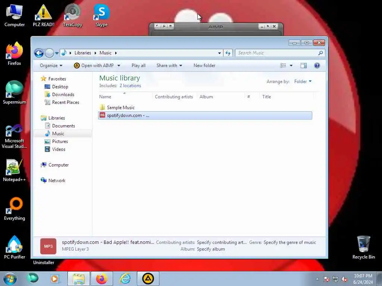The image size is (382, 286).
Task: Select Libraries in the navigation pane
Action: click(57, 118)
